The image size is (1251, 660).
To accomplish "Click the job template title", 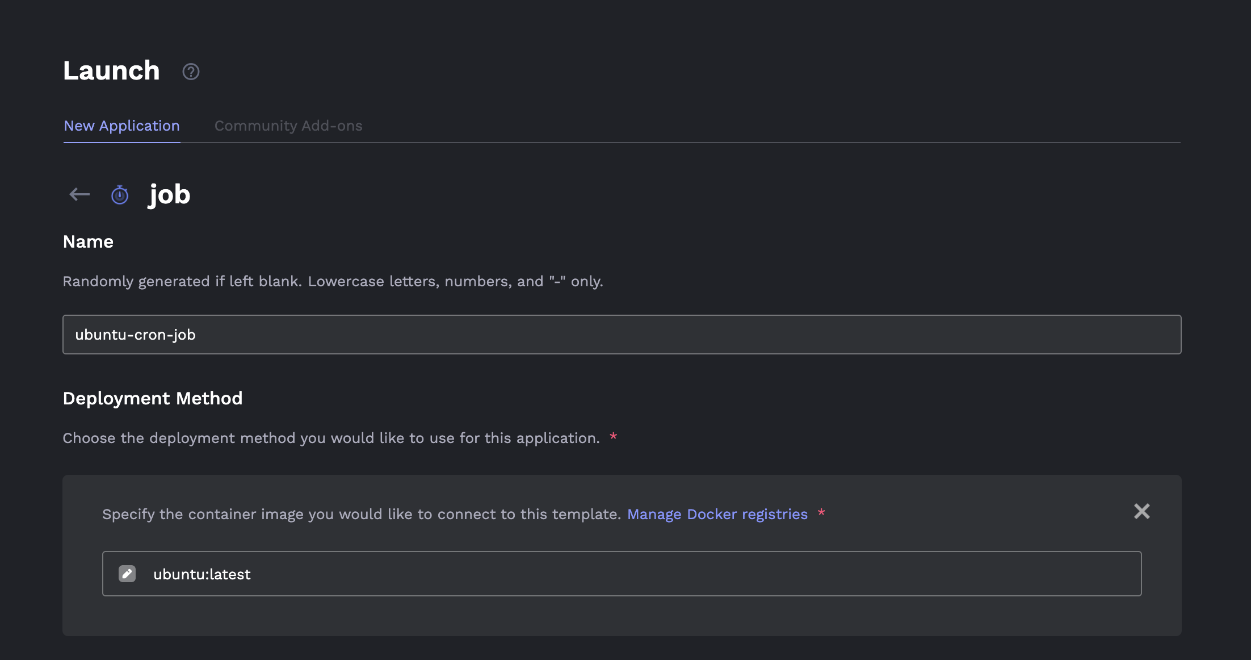I will point(169,195).
